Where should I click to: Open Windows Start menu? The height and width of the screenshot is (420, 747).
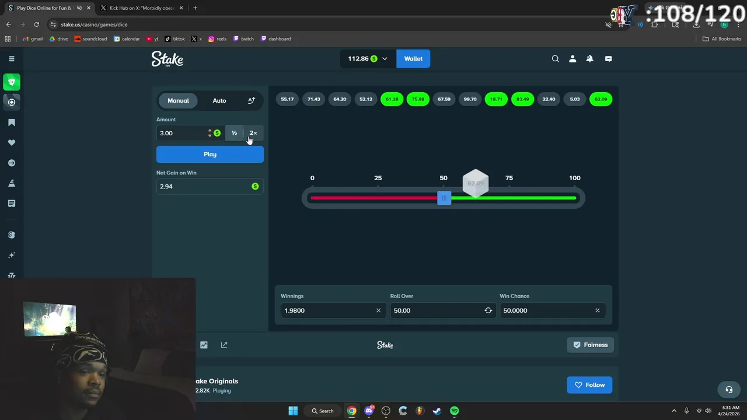pos(293,411)
